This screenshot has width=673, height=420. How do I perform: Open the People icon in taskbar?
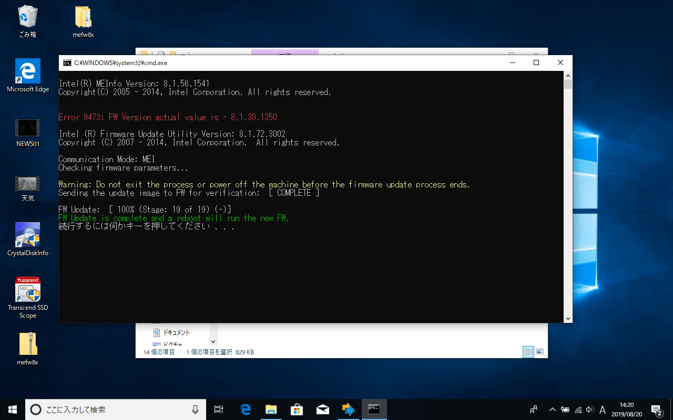coord(534,409)
